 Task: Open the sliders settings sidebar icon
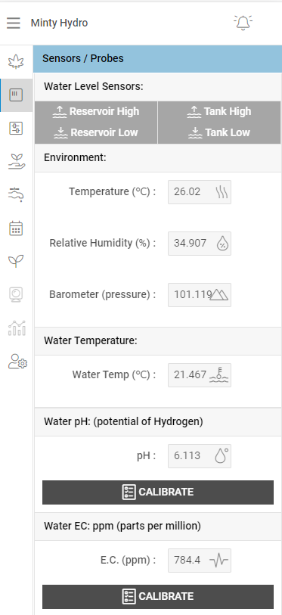[x=16, y=129]
